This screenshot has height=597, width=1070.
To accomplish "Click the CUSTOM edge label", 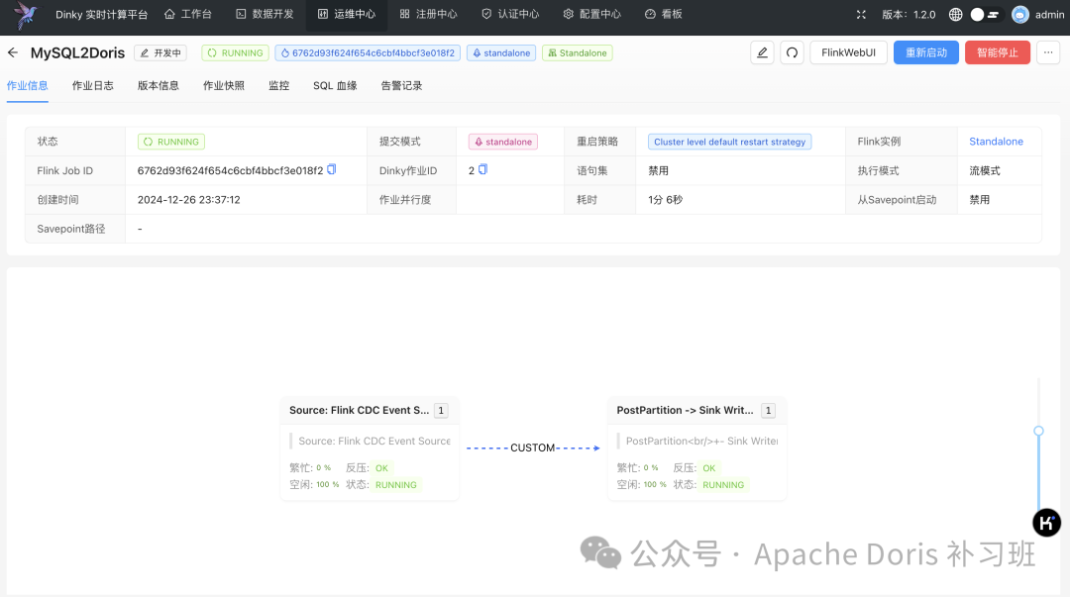I will click(x=532, y=448).
